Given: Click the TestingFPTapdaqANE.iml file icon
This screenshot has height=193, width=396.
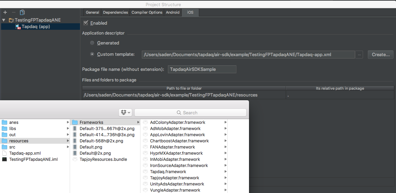Looking at the screenshot, I should tap(4, 159).
